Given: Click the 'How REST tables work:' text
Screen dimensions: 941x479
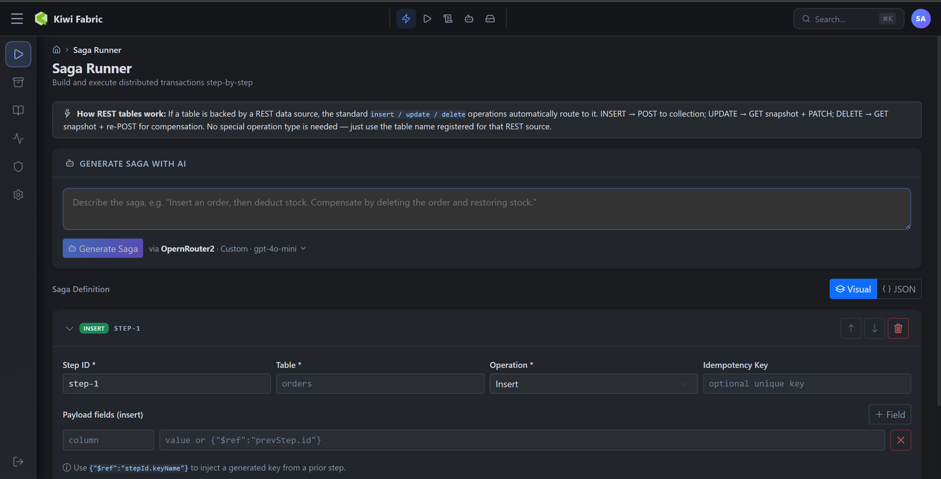Looking at the screenshot, I should 121,114.
